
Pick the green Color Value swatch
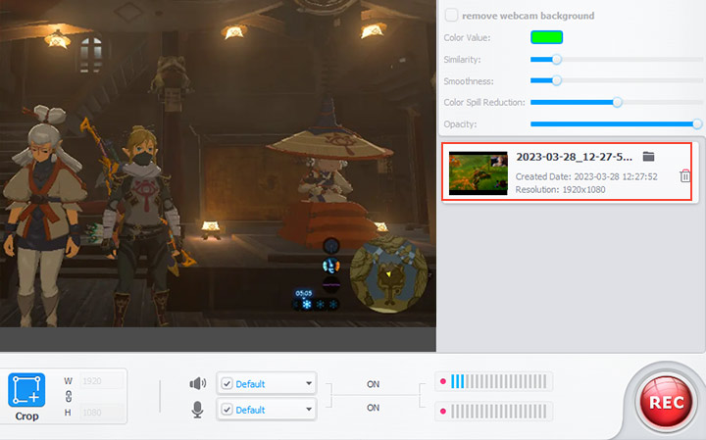[x=546, y=37]
